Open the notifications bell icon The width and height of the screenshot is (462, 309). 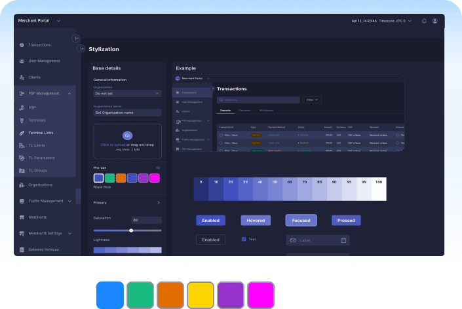tap(424, 21)
